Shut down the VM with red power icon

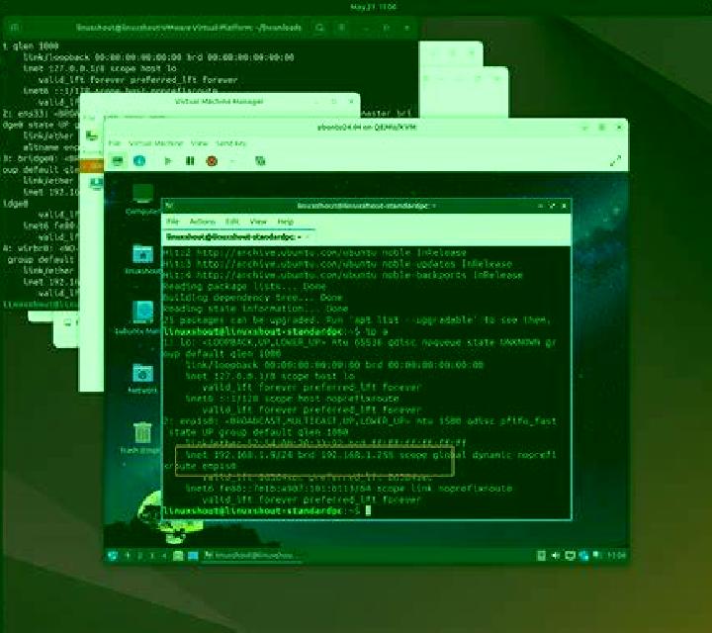[212, 161]
